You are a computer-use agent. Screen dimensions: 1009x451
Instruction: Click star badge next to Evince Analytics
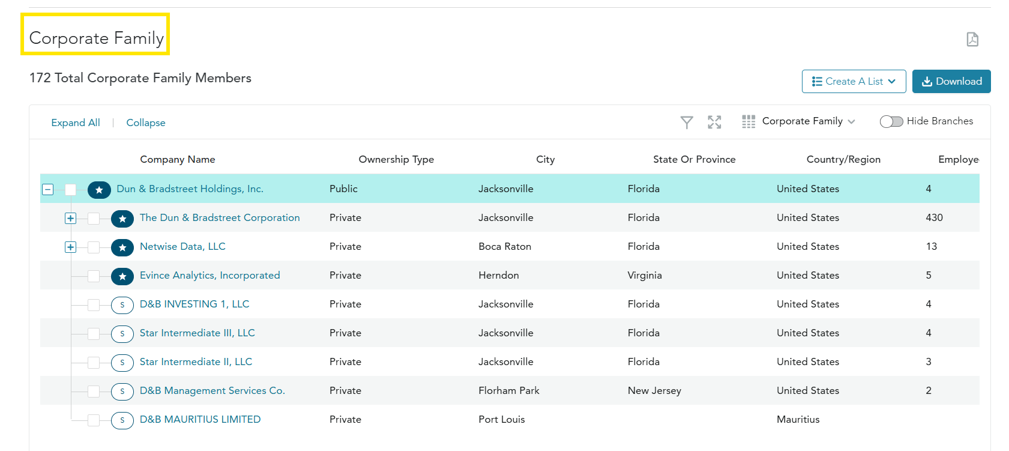122,276
